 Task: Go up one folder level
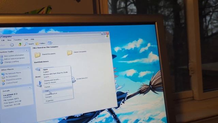[x=20, y=44]
